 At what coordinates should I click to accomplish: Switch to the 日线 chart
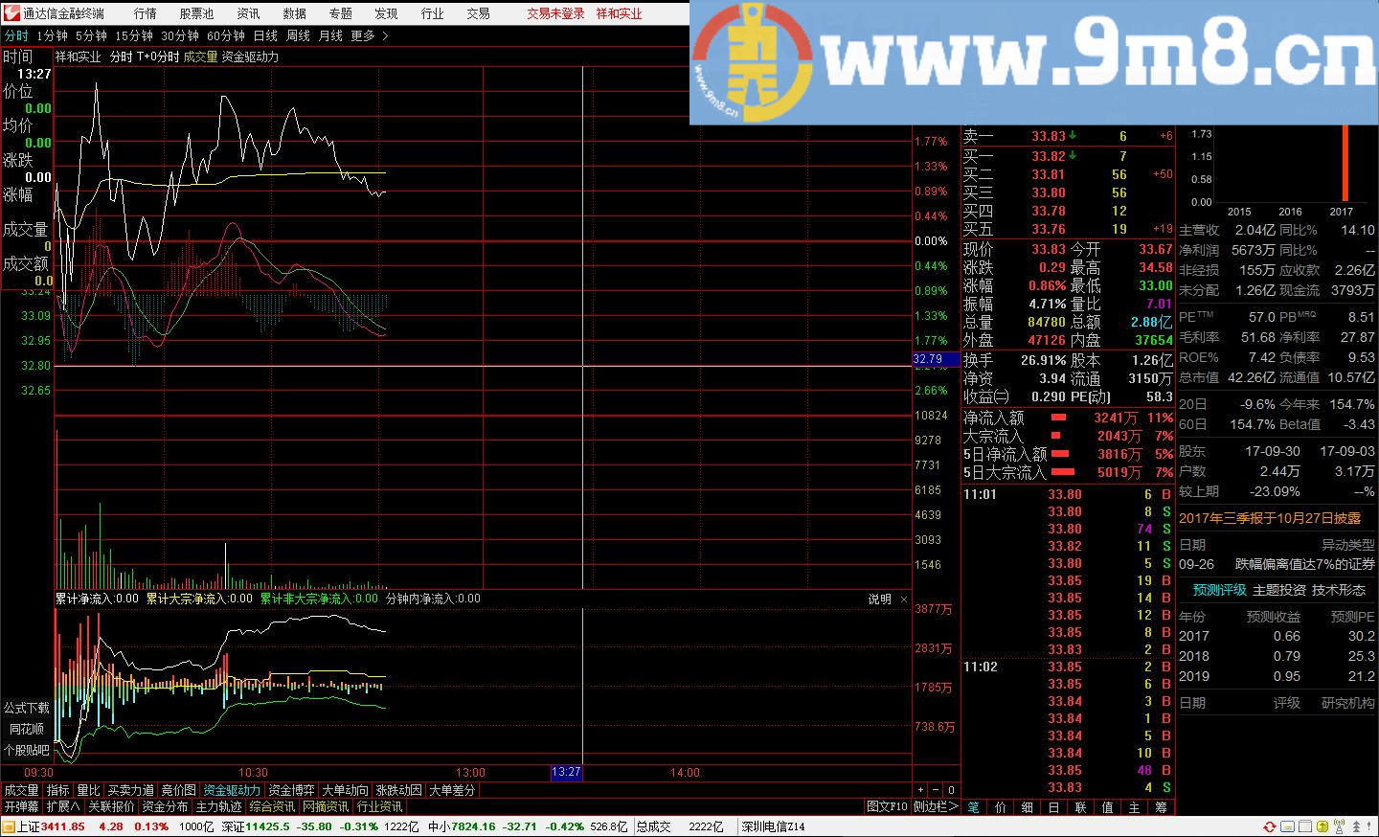[265, 35]
